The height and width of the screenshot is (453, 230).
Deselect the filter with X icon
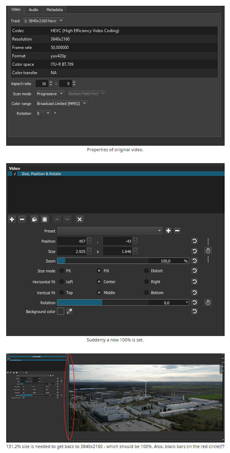tap(80, 219)
